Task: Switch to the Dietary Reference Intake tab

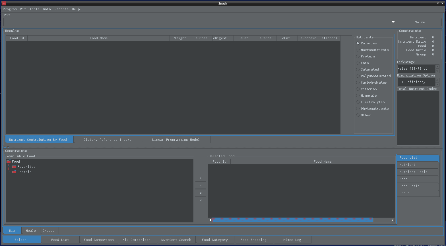Action: pos(108,140)
